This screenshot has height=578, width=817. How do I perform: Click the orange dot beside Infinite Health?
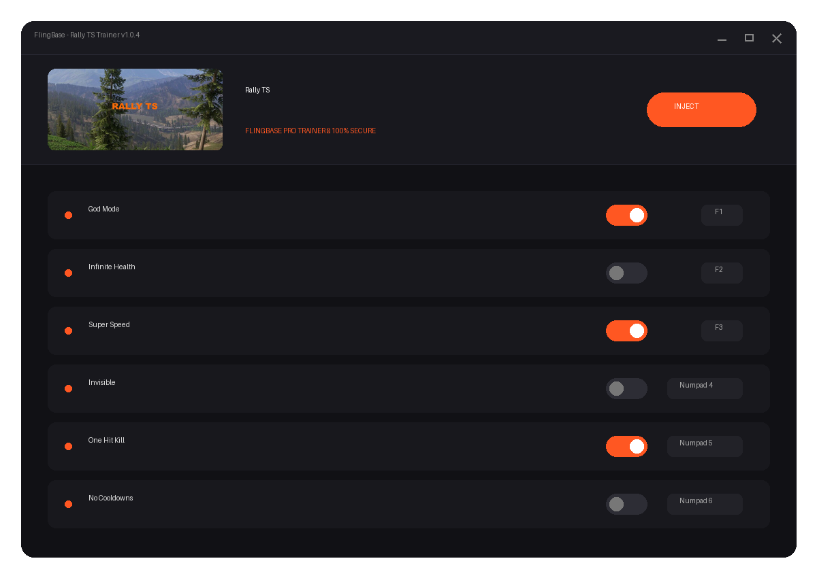tap(68, 273)
